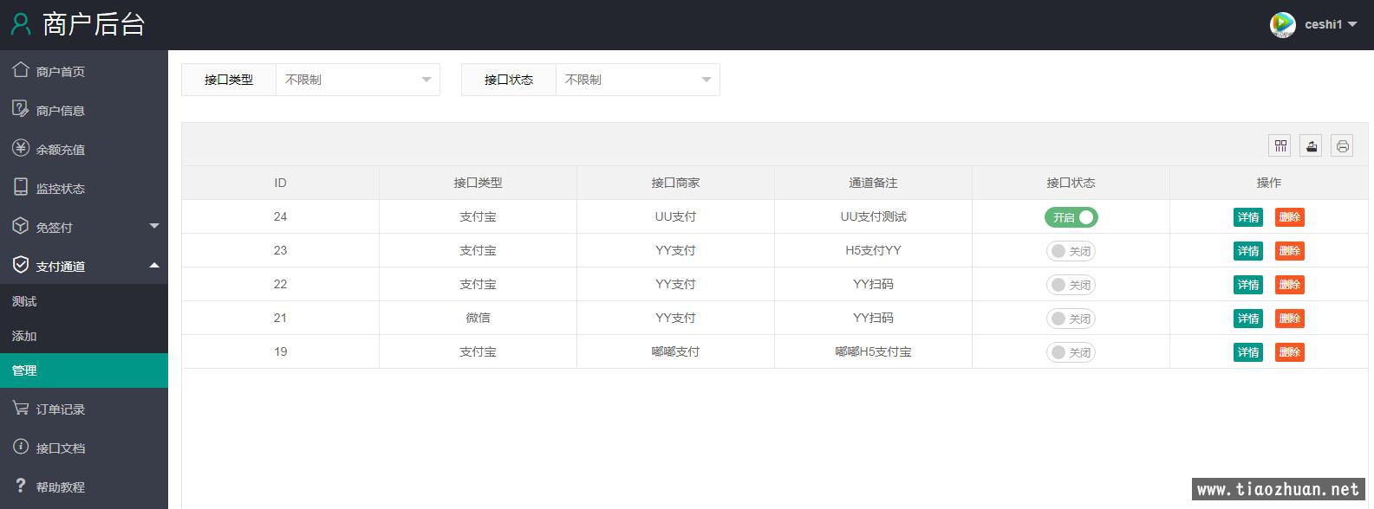Collapse the 支付通道 sidebar menu
1374x509 pixels.
tap(84, 266)
